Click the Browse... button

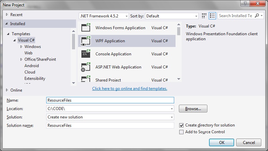coord(193,108)
